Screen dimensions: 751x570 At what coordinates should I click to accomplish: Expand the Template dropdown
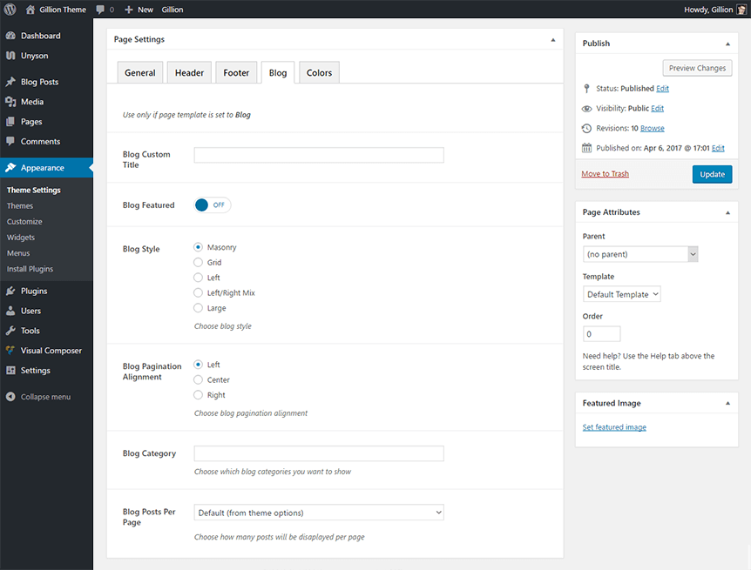pos(621,294)
